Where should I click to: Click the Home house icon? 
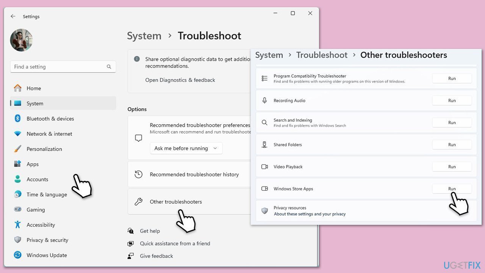point(17,88)
